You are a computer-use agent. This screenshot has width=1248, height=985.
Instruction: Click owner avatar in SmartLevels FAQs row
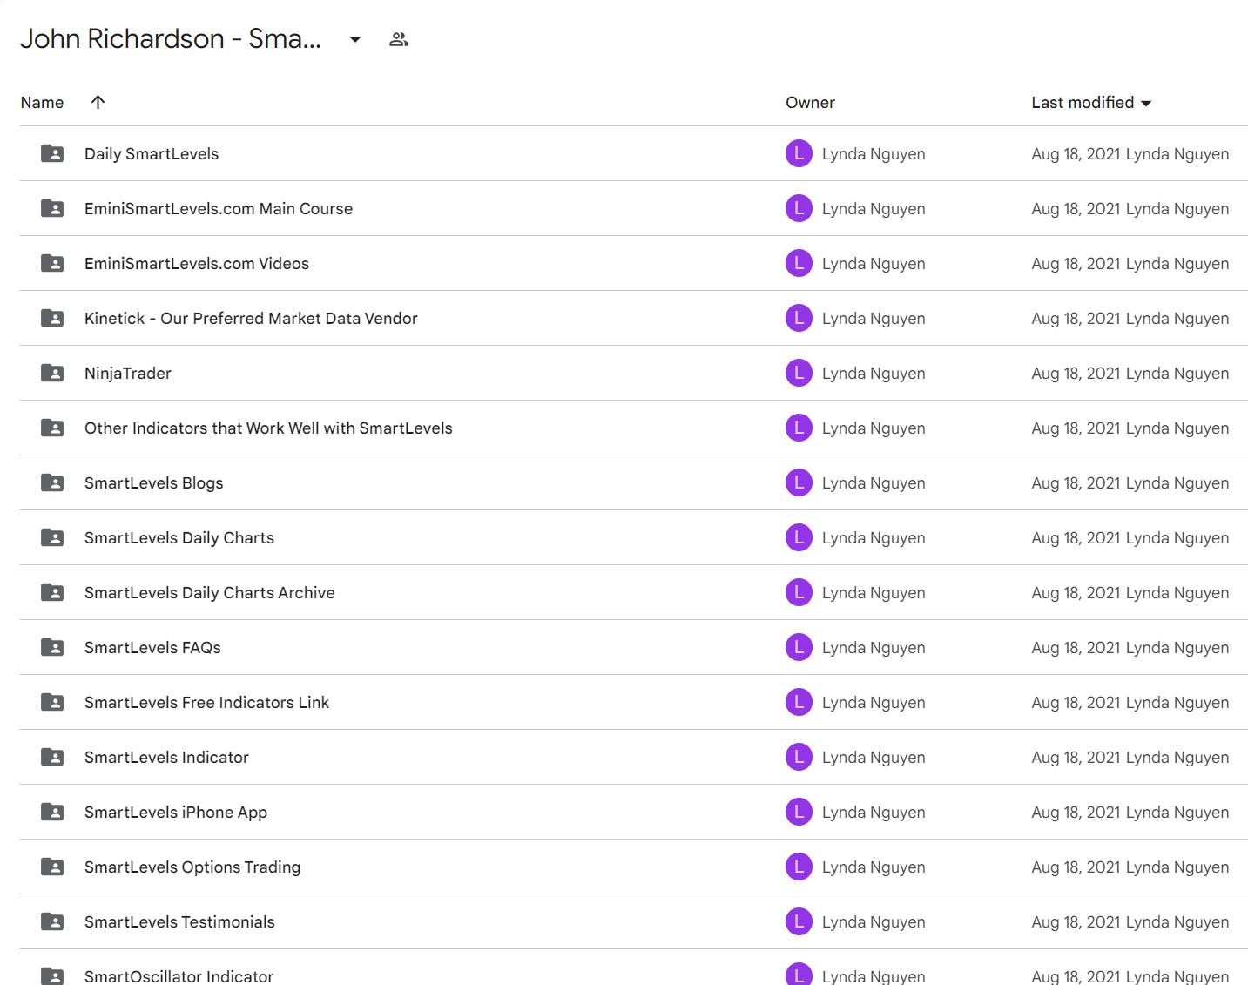click(799, 647)
